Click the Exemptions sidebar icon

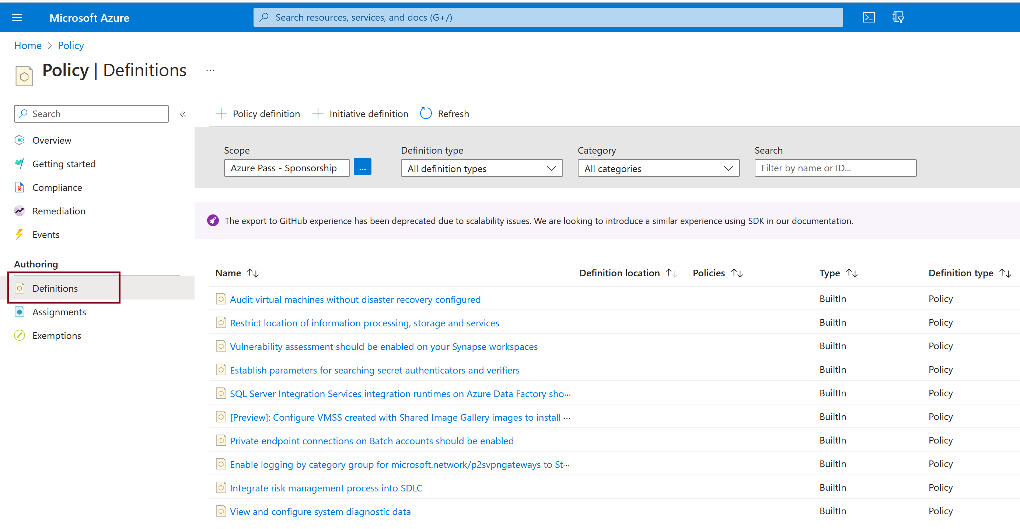pos(20,335)
